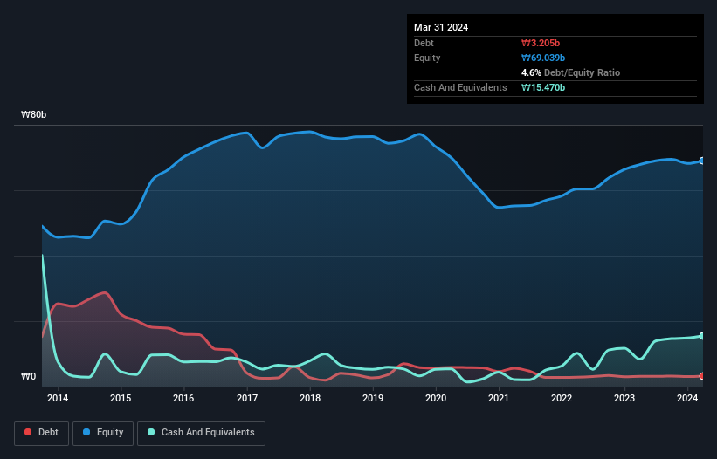This screenshot has width=717, height=459.
Task: Click the 2015 x-axis label
Action: point(121,398)
